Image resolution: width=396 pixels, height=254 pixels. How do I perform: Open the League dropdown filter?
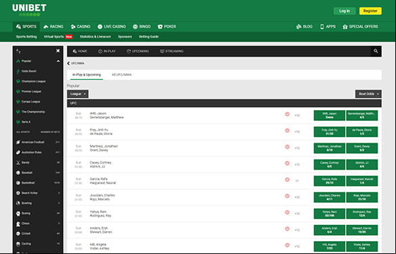pyautogui.click(x=78, y=94)
